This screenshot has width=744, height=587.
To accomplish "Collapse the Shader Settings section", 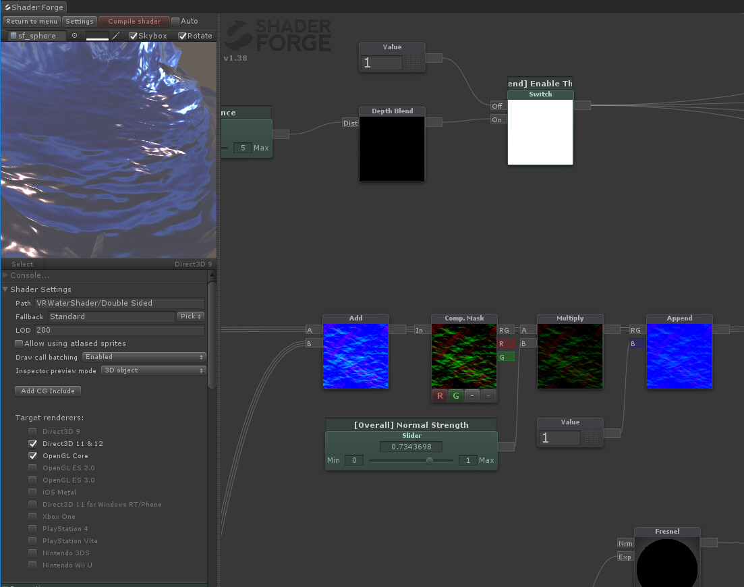I will [x=5, y=289].
